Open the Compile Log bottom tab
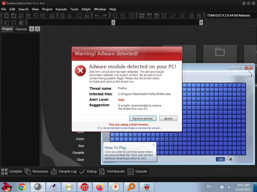 coord(63,171)
